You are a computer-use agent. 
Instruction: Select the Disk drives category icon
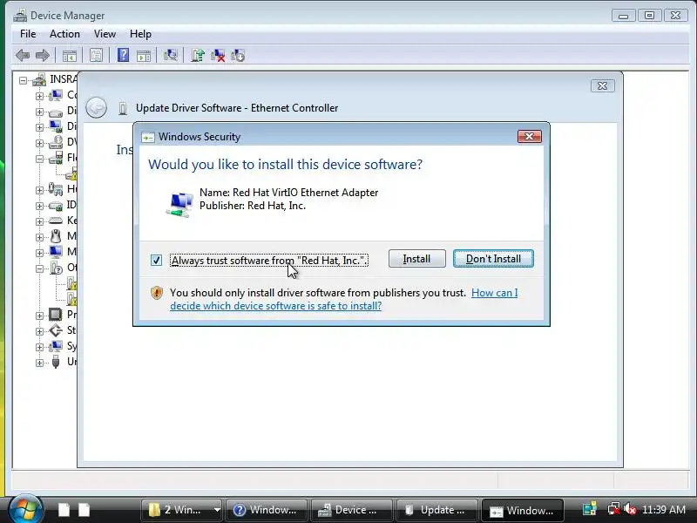click(56, 112)
